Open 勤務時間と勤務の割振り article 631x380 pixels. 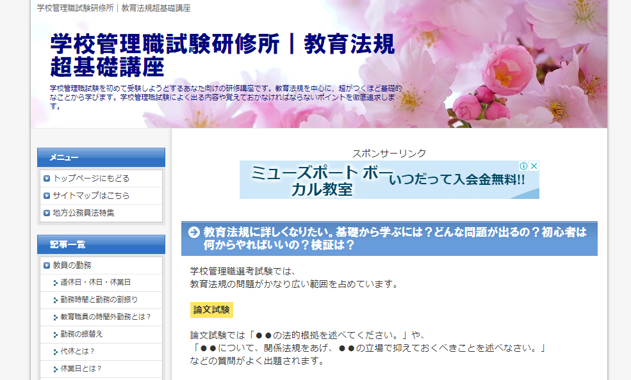point(99,299)
